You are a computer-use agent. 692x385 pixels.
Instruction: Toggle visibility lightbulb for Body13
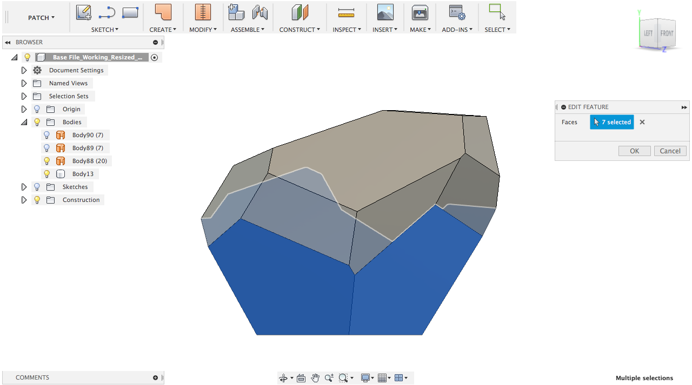pyautogui.click(x=46, y=174)
